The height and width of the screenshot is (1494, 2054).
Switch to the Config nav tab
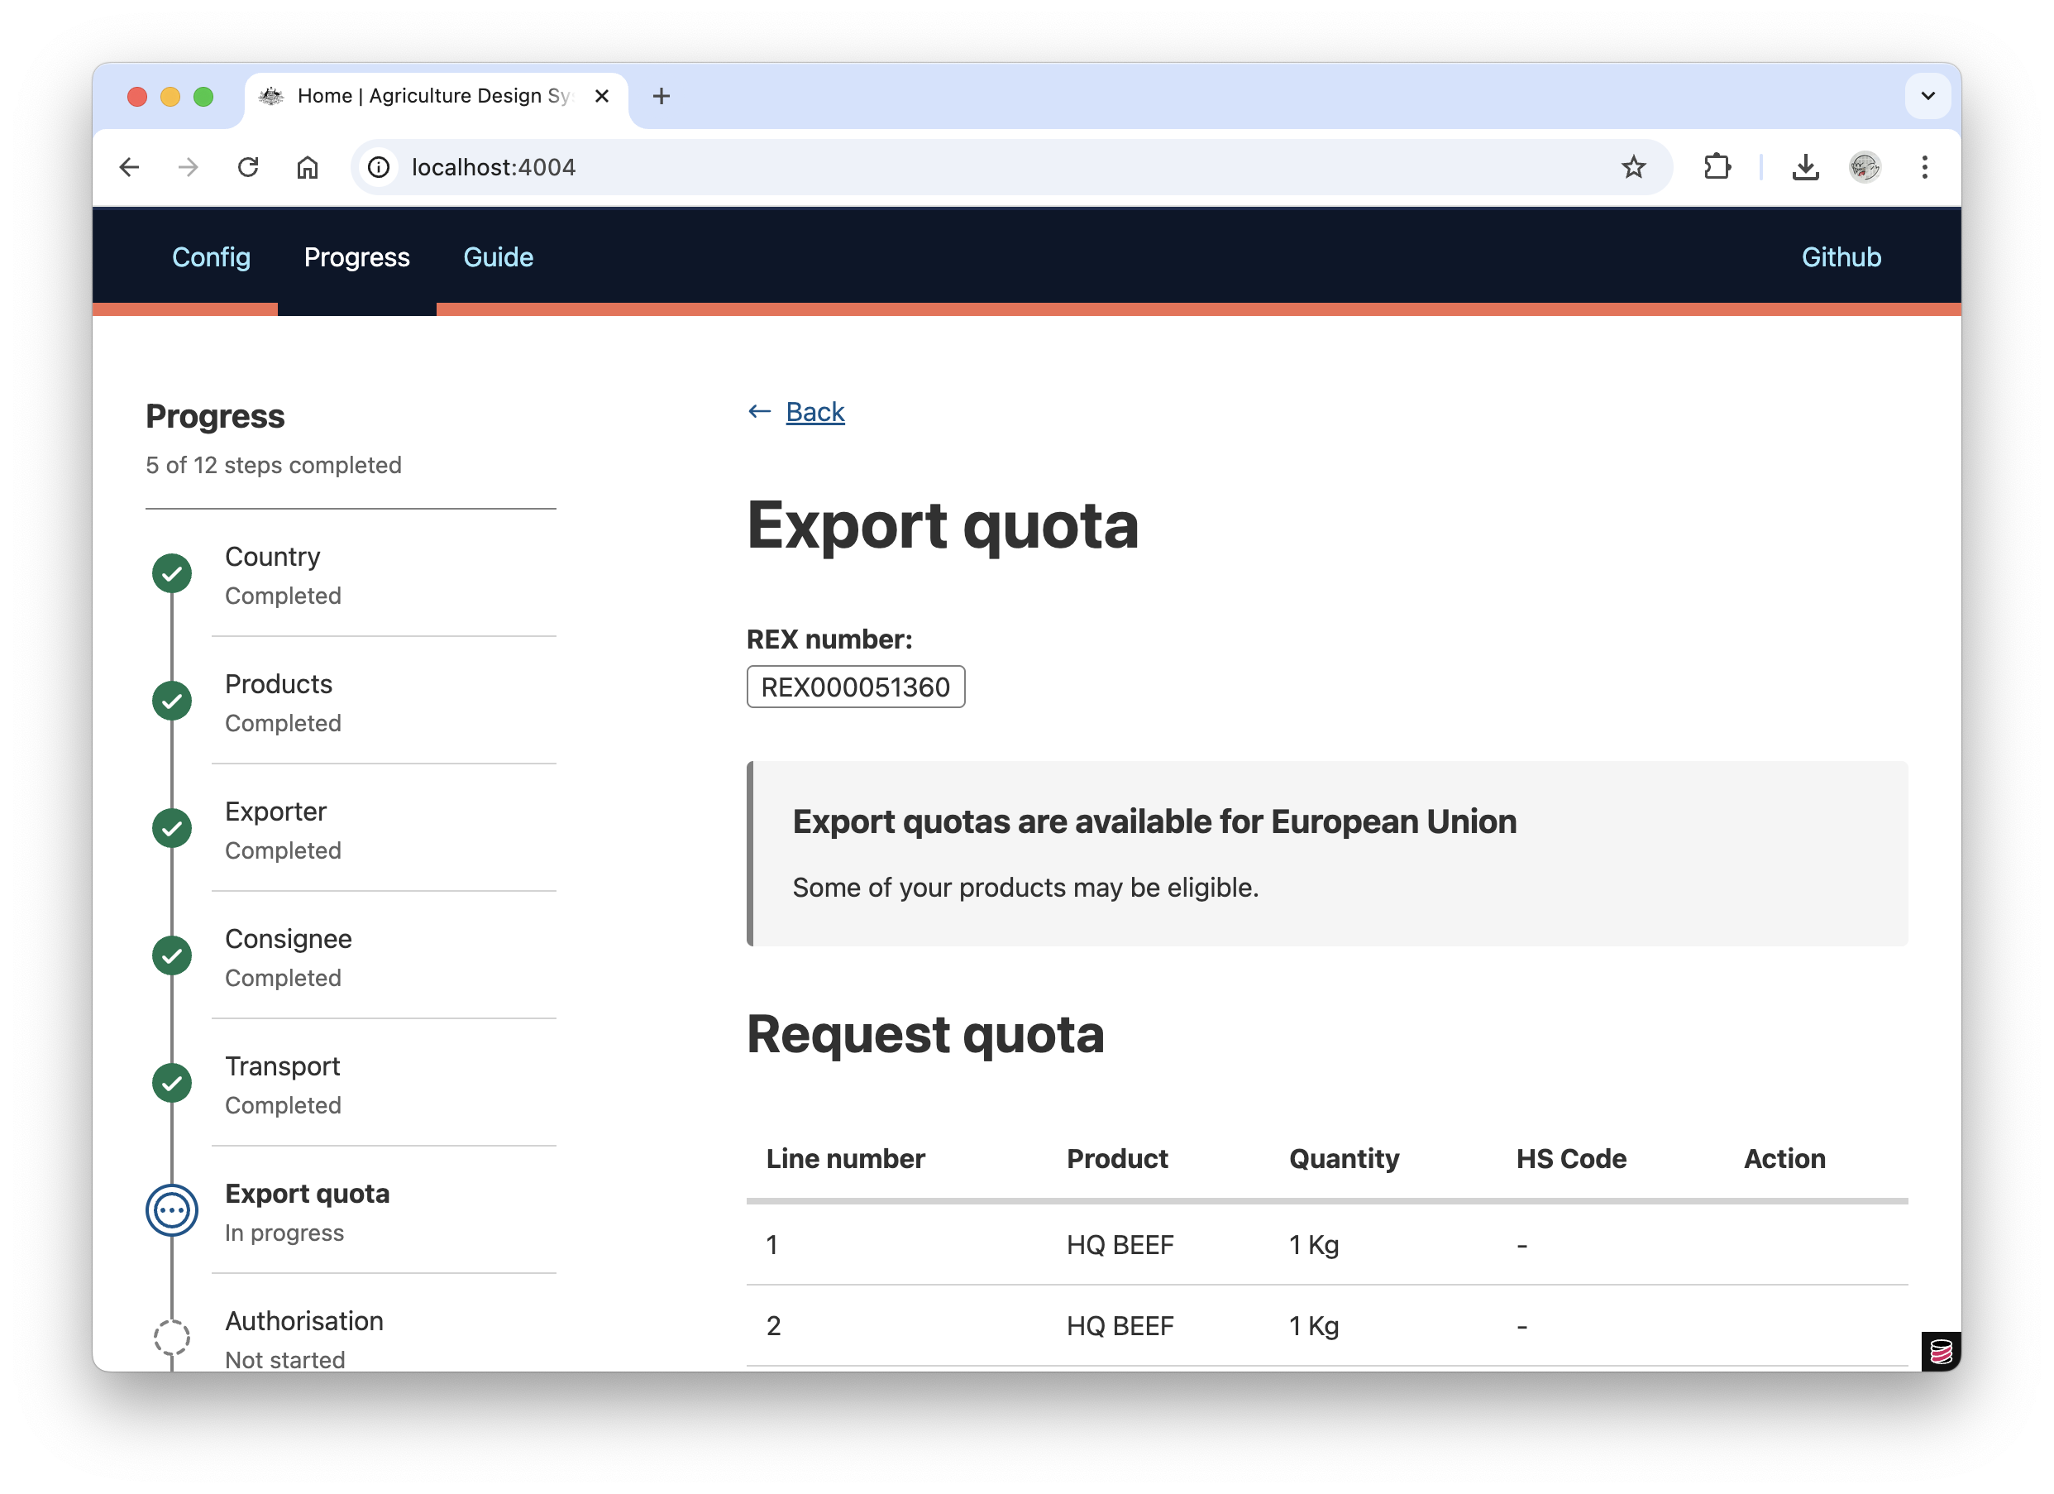click(x=211, y=257)
